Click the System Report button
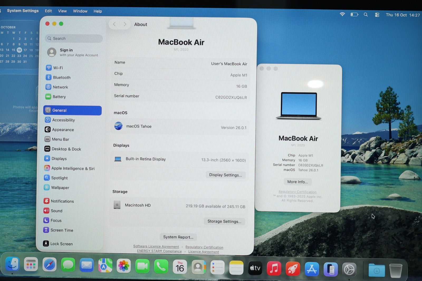Image resolution: width=422 pixels, height=281 pixels. point(178,237)
